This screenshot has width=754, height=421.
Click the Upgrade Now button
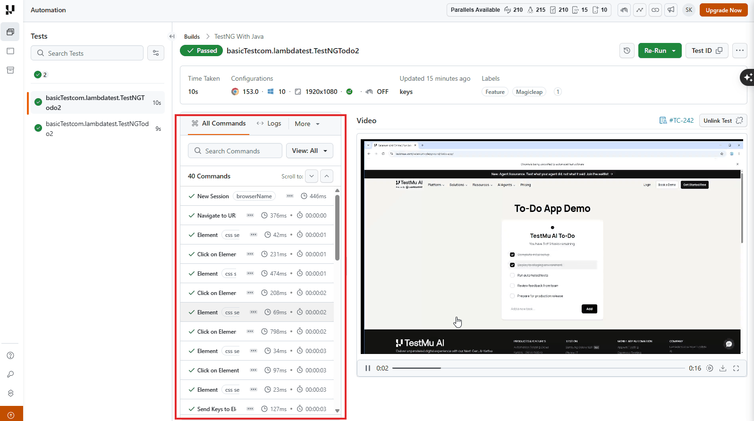pyautogui.click(x=724, y=10)
